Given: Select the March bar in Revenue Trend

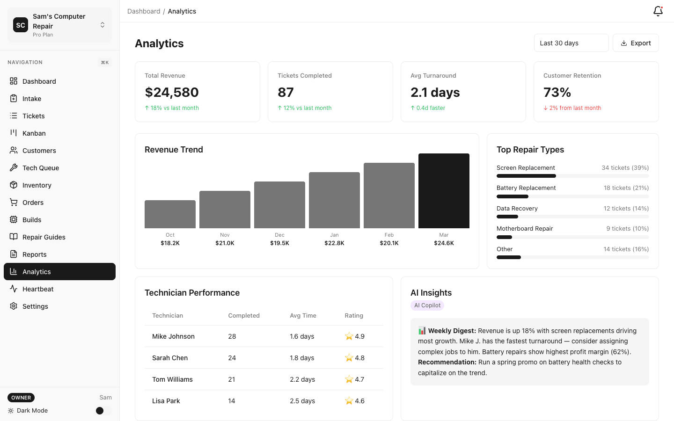Looking at the screenshot, I should (x=444, y=190).
